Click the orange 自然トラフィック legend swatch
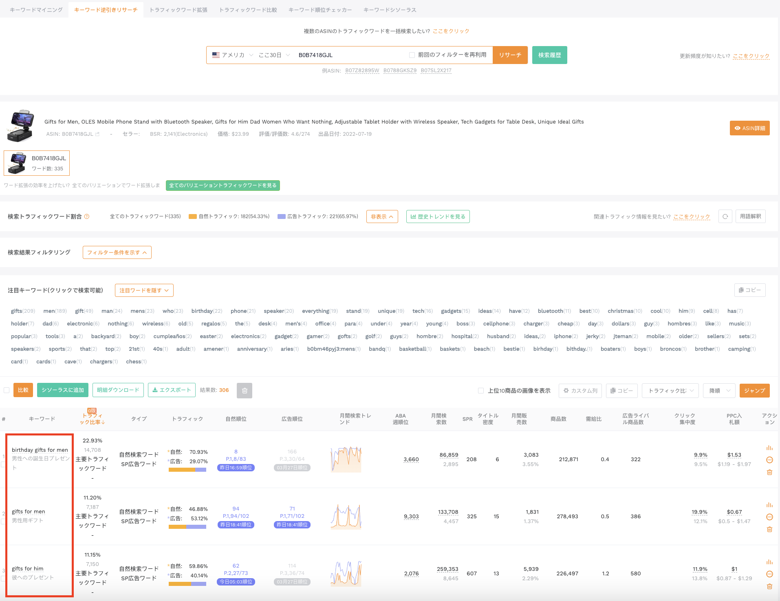The width and height of the screenshot is (780, 601). coord(193,217)
